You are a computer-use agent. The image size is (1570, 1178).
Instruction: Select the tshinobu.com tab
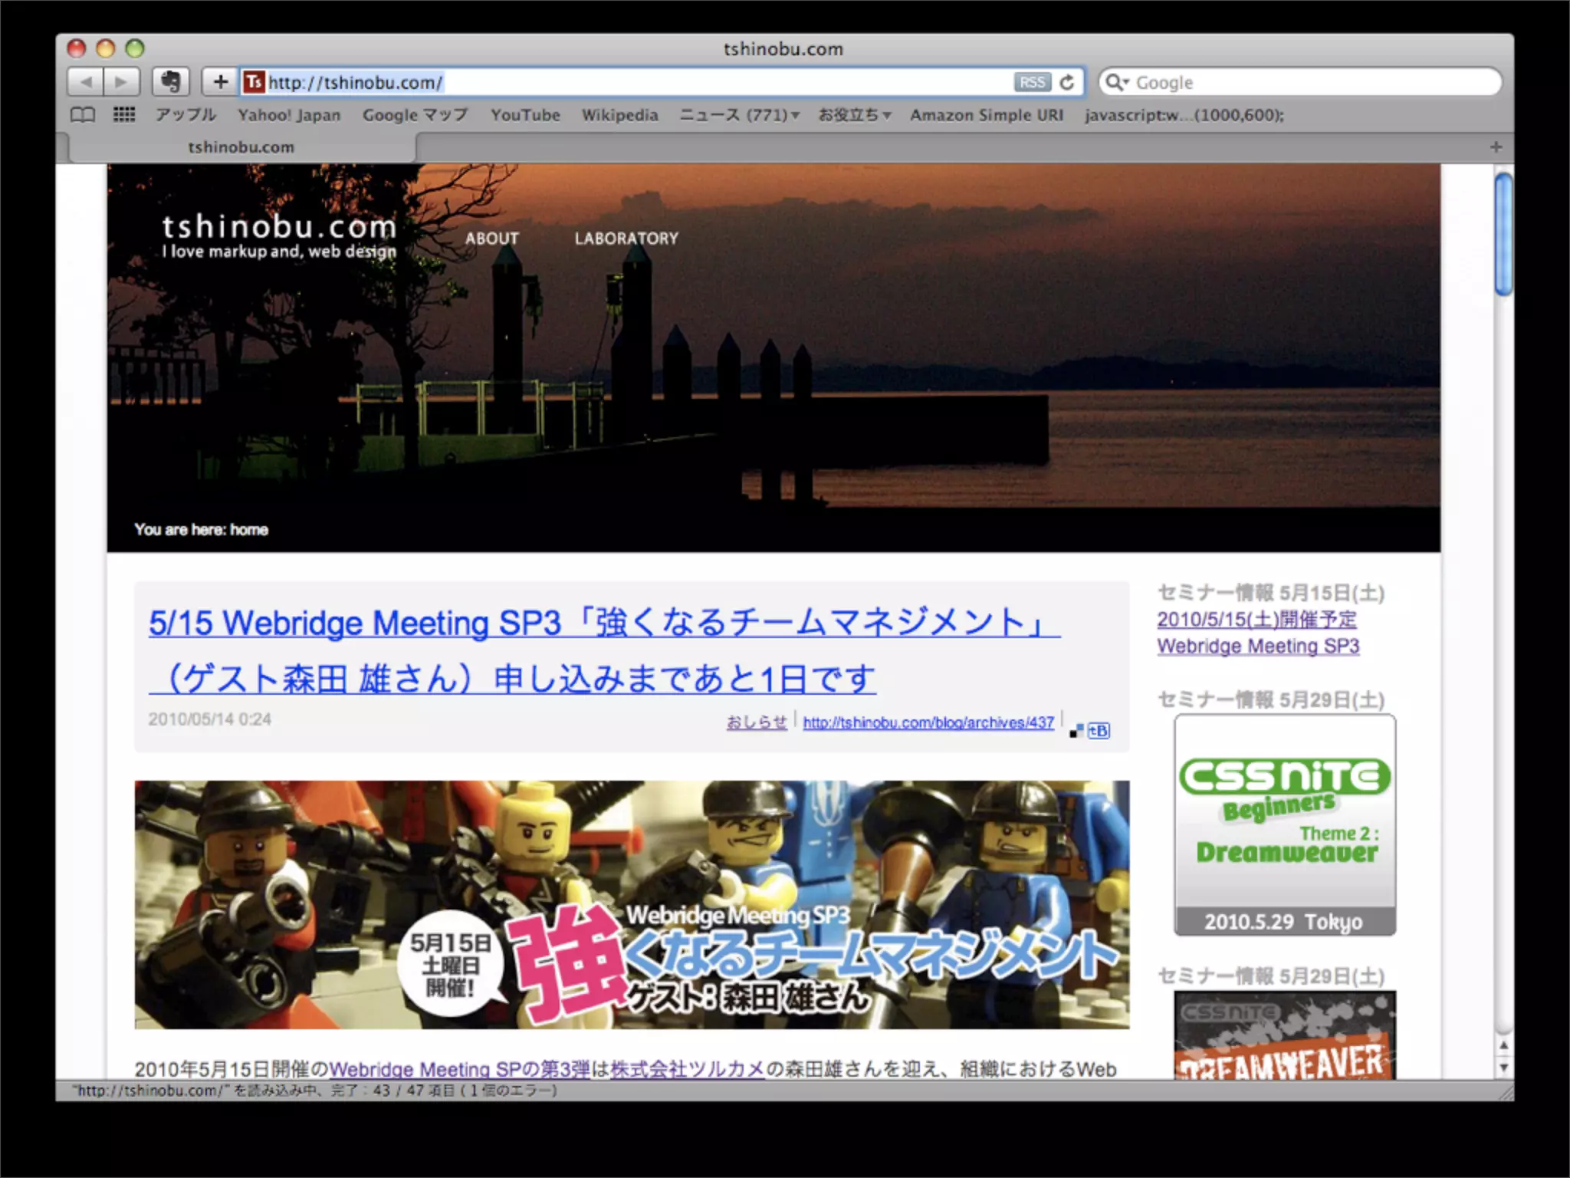(x=241, y=146)
